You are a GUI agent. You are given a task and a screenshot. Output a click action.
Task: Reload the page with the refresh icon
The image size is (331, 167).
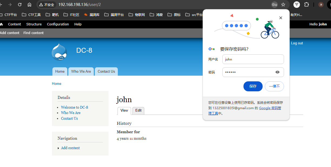pyautogui.click(x=20, y=5)
